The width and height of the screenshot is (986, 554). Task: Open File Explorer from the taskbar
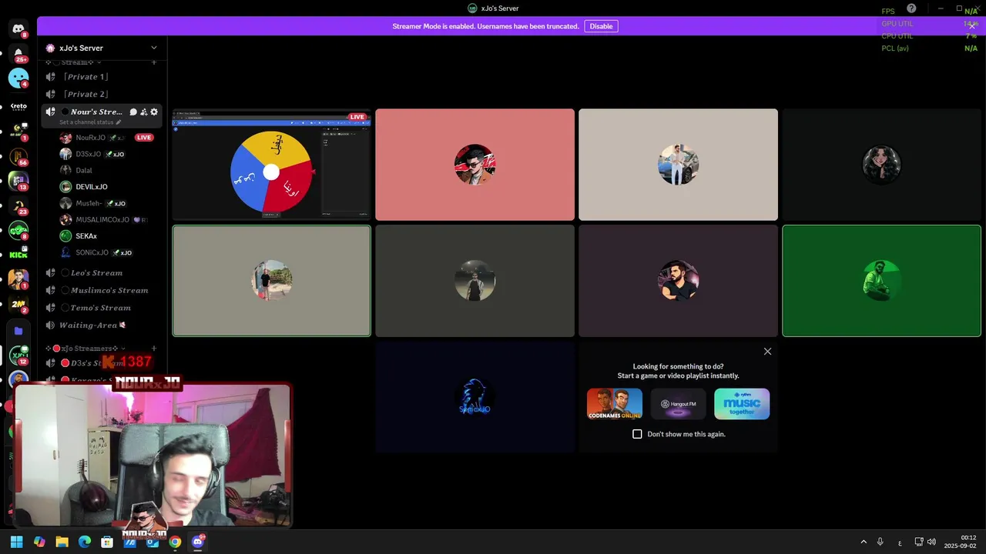click(x=62, y=542)
